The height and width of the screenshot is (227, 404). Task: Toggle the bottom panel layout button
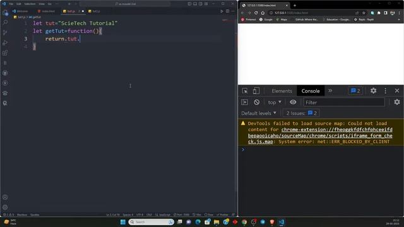[x=195, y=4]
